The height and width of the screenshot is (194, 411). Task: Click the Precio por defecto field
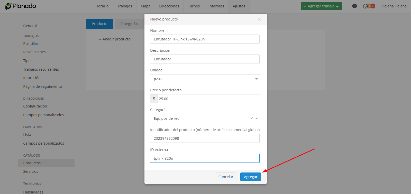pyautogui.click(x=209, y=99)
